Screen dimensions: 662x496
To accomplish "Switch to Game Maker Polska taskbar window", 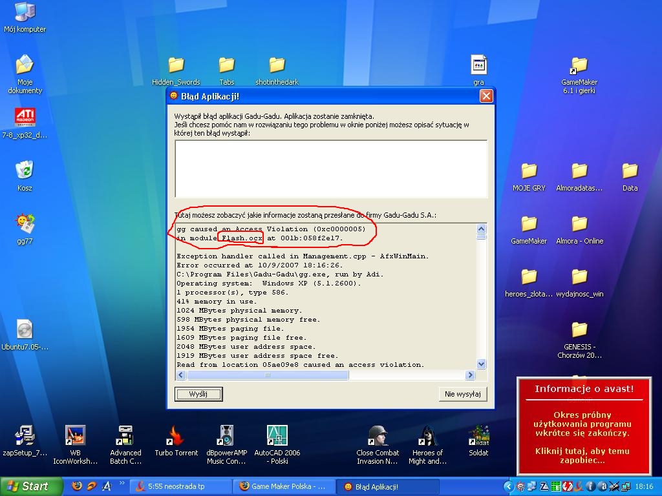I will pos(284,486).
